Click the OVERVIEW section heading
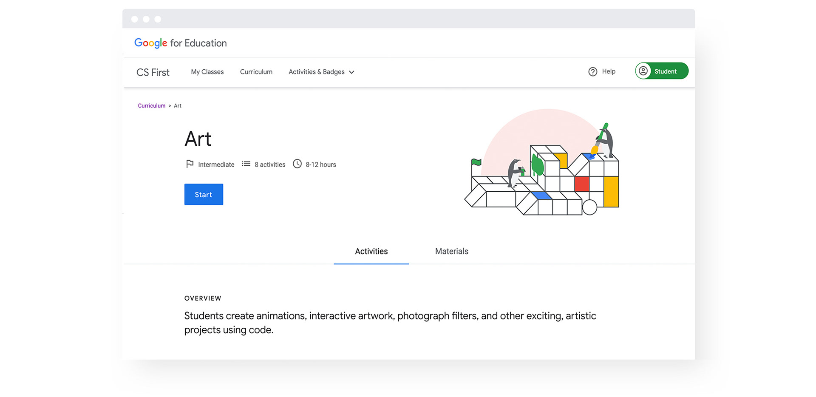This screenshot has height=397, width=816. click(x=203, y=298)
